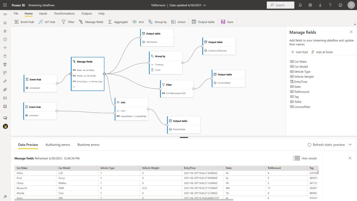Click the Add field button
Image resolution: width=357 pixels, height=201 pixels.
[299, 52]
